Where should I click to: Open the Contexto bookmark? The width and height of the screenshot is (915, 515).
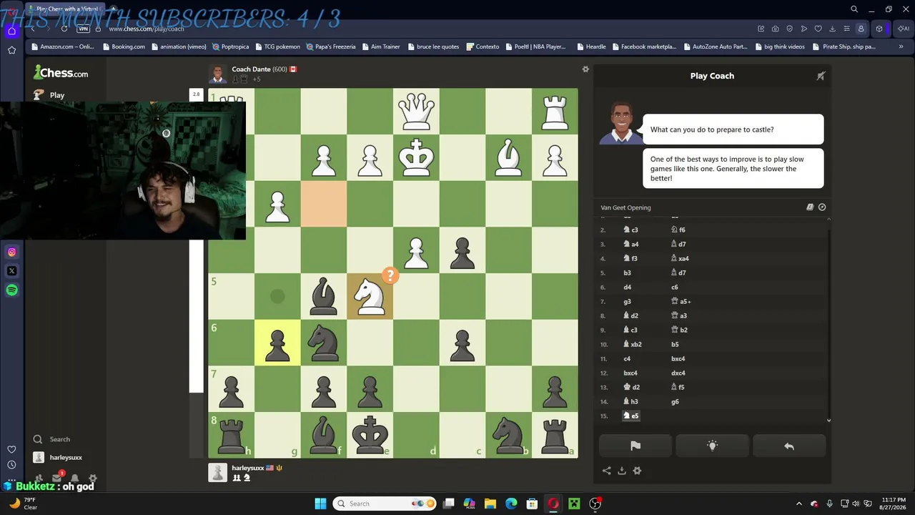tap(483, 46)
